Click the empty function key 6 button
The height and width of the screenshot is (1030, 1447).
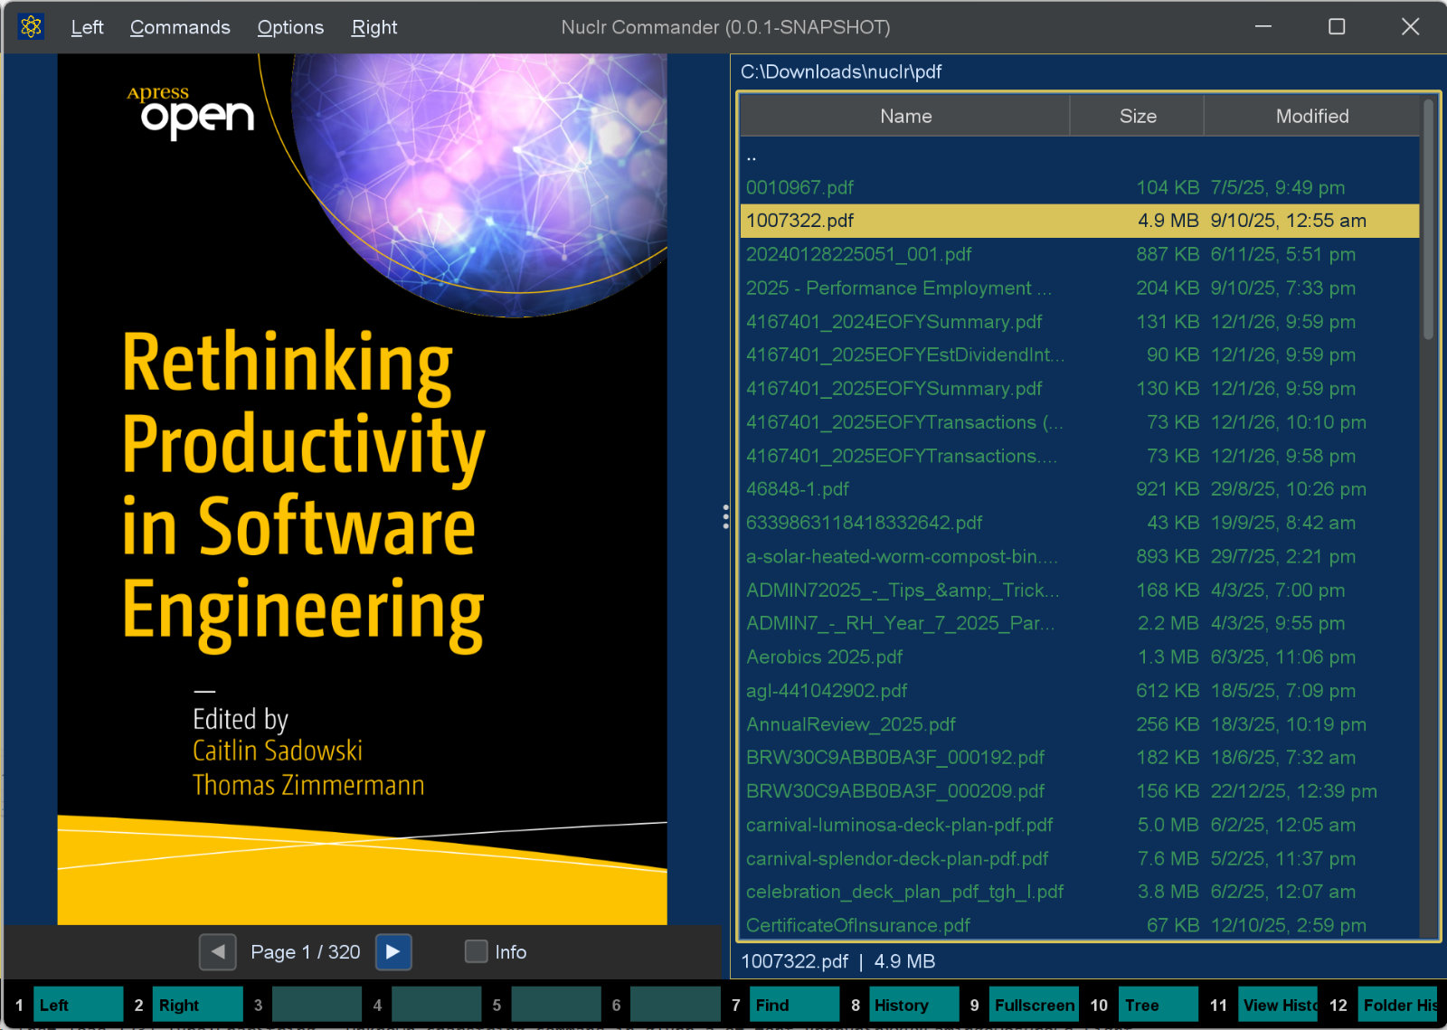676,1005
